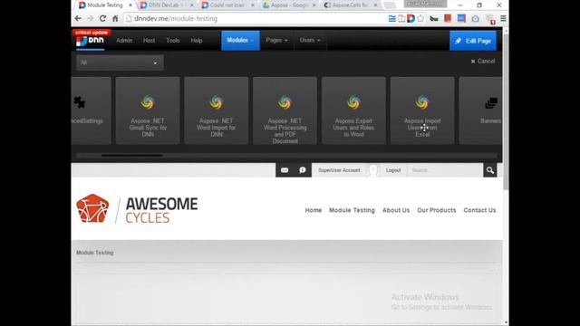Image resolution: width=580 pixels, height=326 pixels.
Task: Click the user avatar icon
Action: tap(373, 170)
